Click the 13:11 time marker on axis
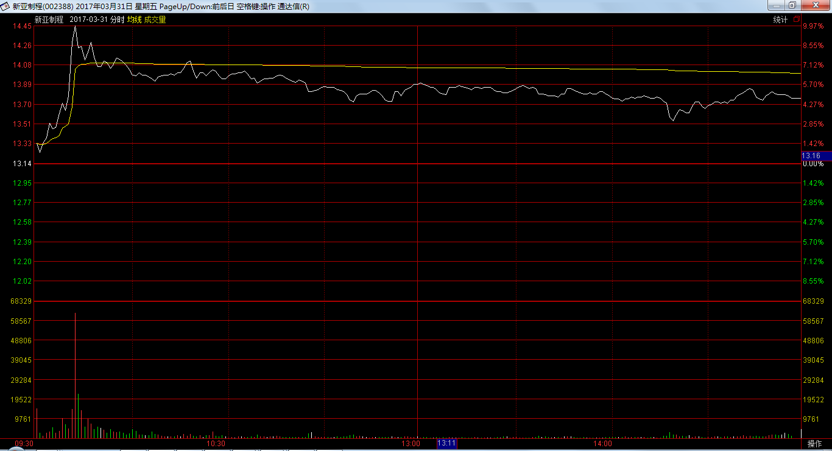This screenshot has height=451, width=832. 446,444
